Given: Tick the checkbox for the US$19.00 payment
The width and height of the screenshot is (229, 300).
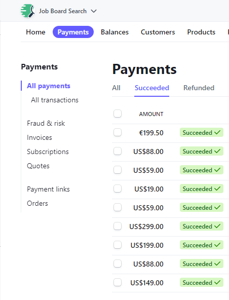Looking at the screenshot, I should [118, 189].
